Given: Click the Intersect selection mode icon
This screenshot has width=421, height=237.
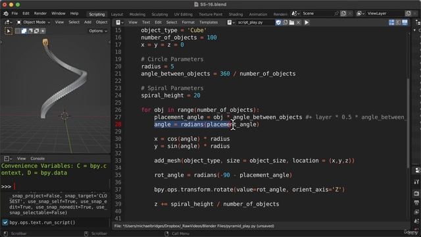Looking at the screenshot, I should pyautogui.click(x=43, y=31).
